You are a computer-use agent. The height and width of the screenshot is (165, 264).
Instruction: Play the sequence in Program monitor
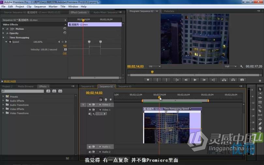point(195,80)
